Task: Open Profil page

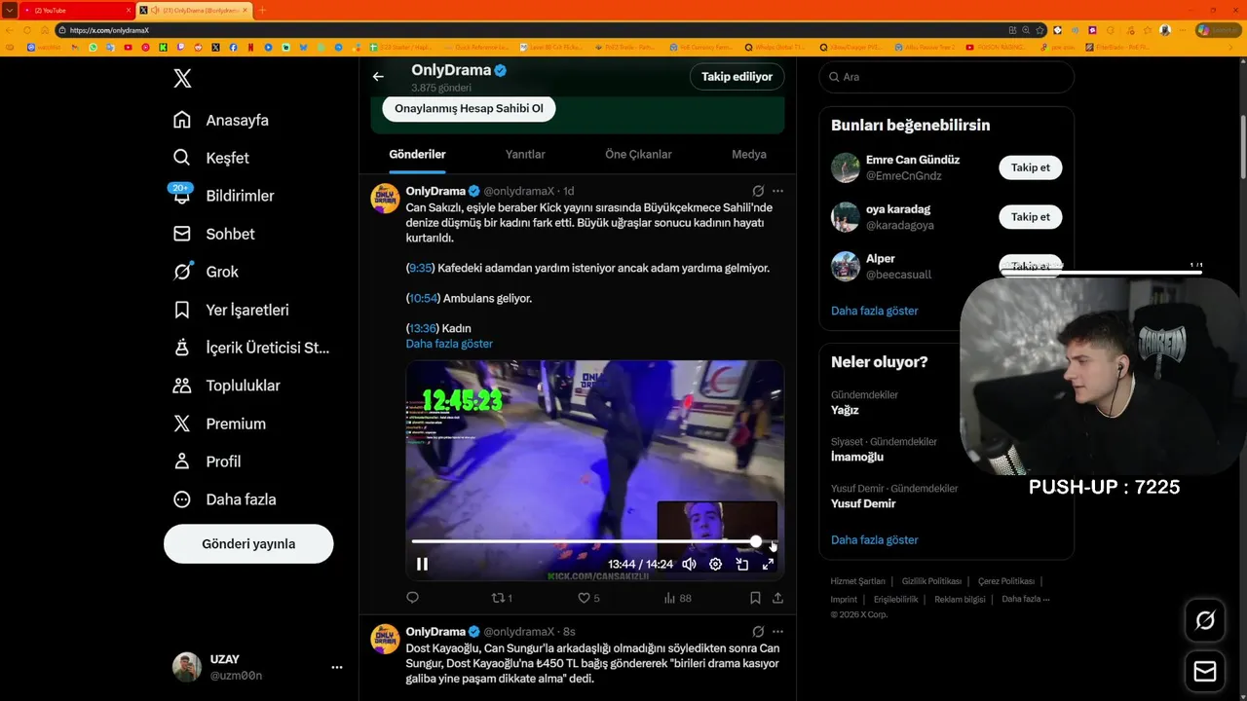Action: tap(207, 461)
